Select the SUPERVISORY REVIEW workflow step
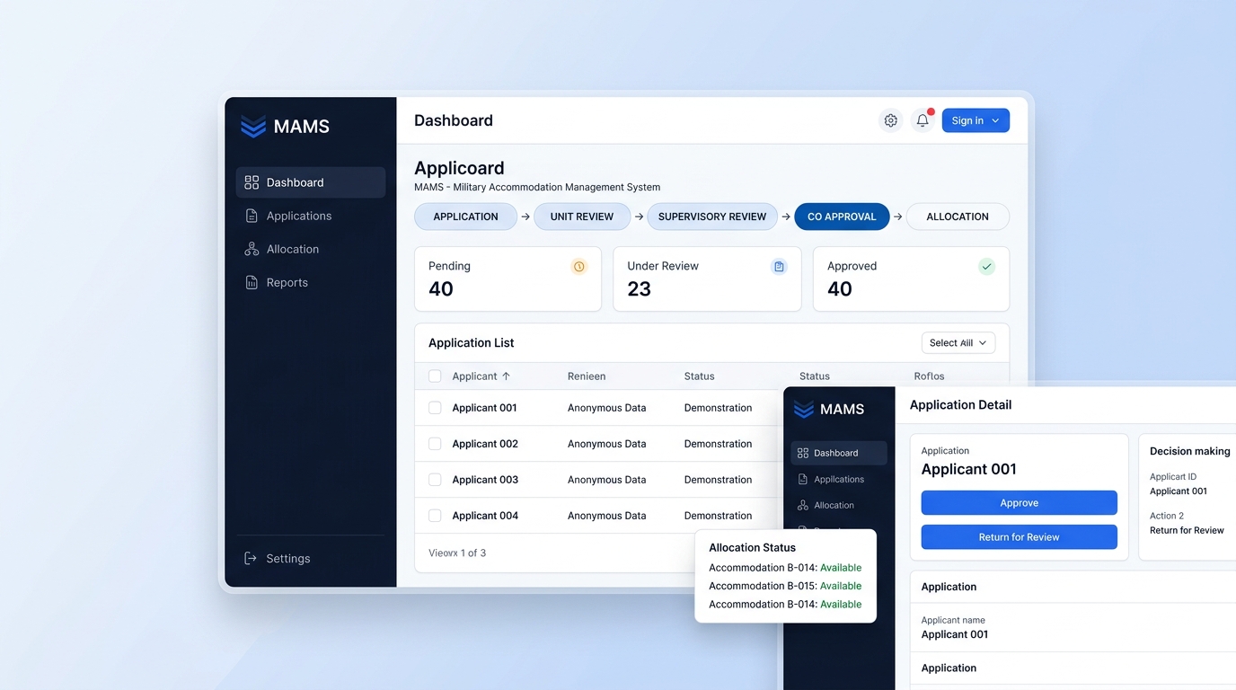Image resolution: width=1236 pixels, height=690 pixels. coord(712,217)
